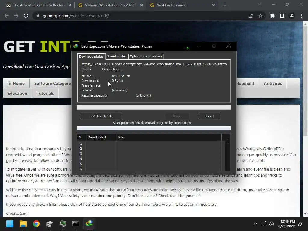Open the Education menu item
The height and width of the screenshot is (231, 308).
(x=17, y=93)
